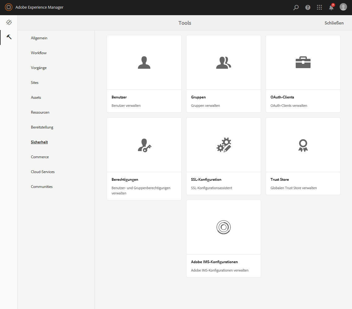Click the Berechtigungen user-key icon

pos(144,146)
